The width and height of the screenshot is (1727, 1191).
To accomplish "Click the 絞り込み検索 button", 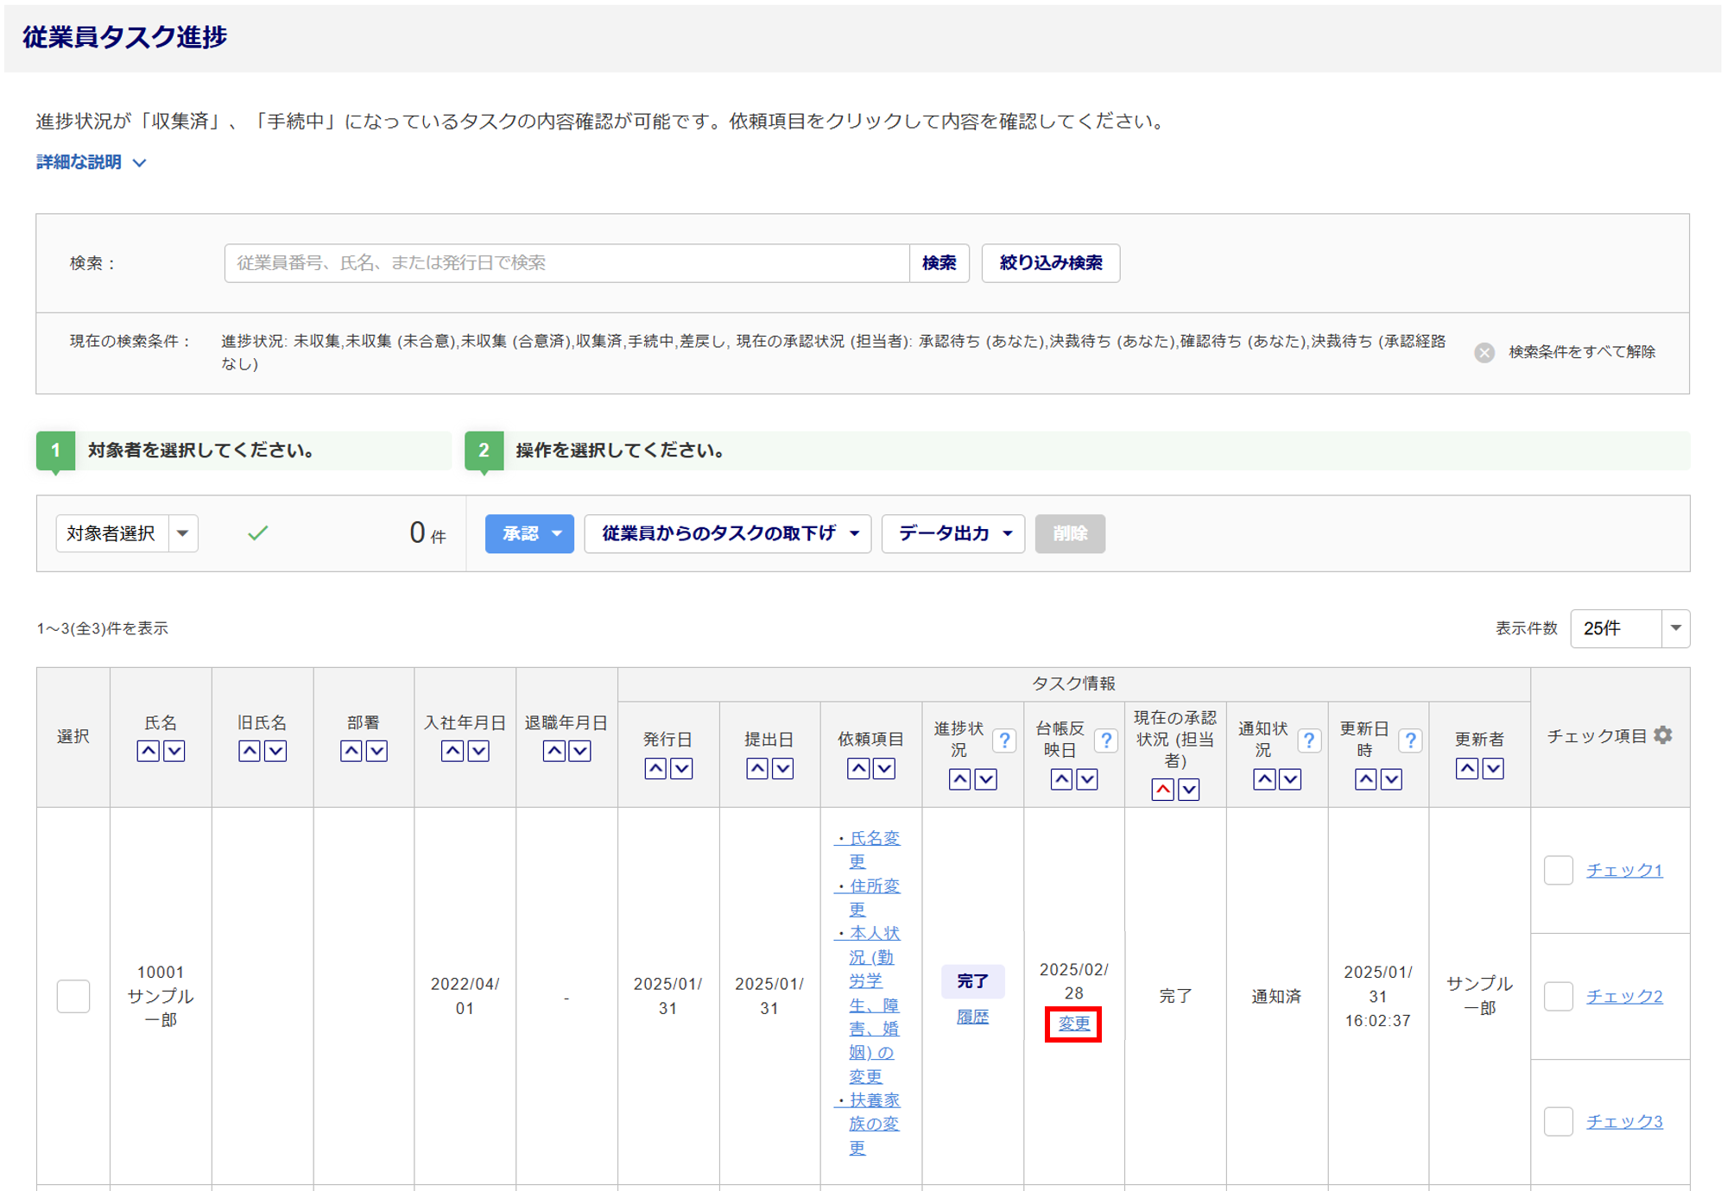I will (1050, 262).
